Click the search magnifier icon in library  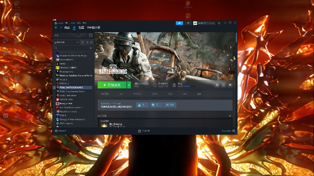point(56,48)
